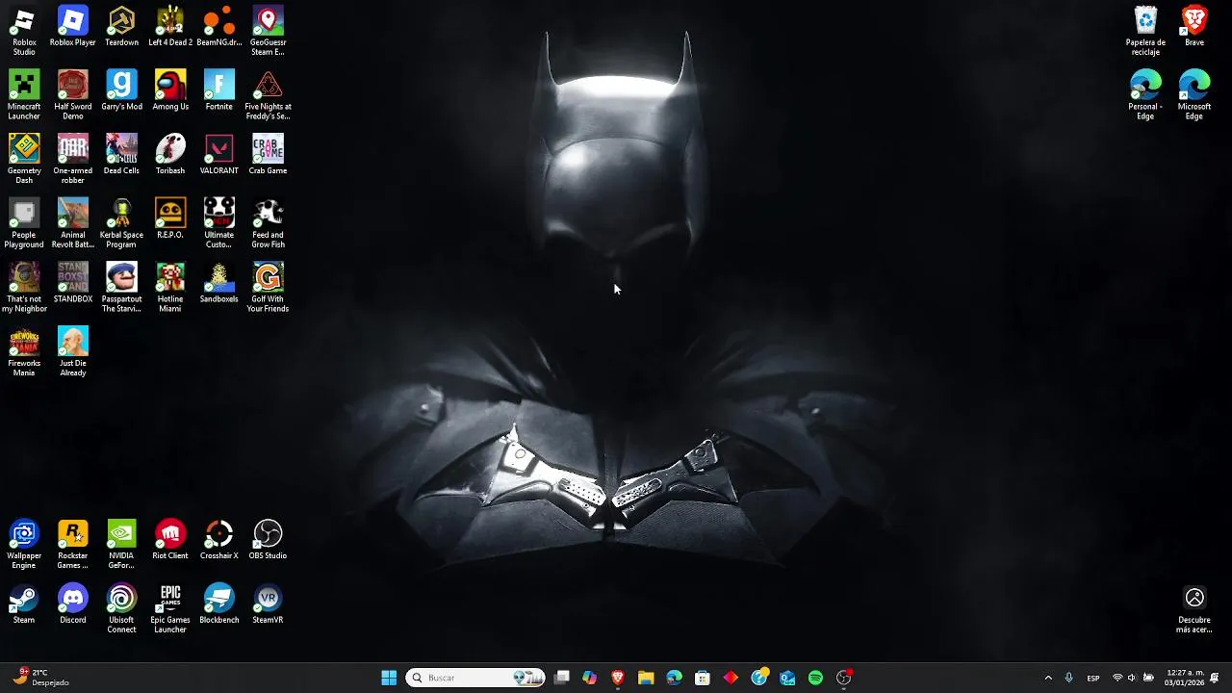1232x693 pixels.
Task: Open Microsoft Store from the taskbar
Action: (703, 678)
